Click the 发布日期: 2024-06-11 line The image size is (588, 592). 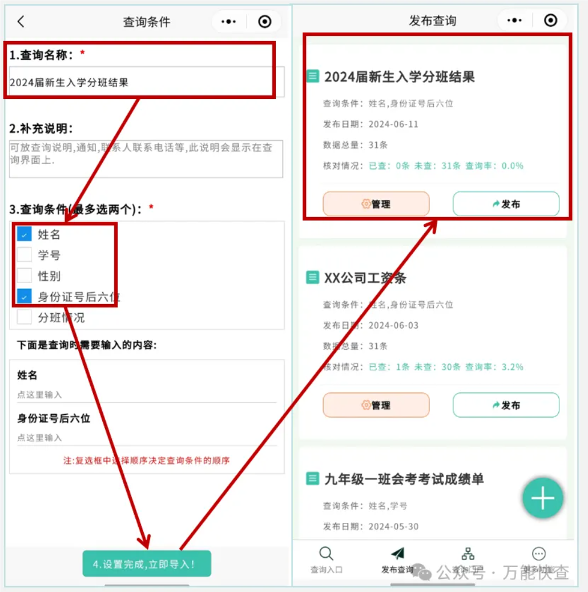pos(370,124)
